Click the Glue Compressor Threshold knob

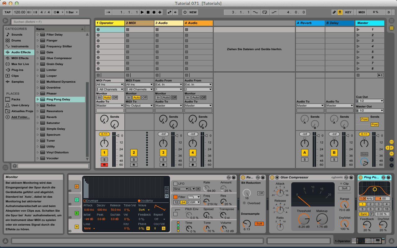pos(303,219)
